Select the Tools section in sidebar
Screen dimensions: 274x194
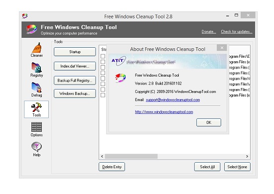36,109
